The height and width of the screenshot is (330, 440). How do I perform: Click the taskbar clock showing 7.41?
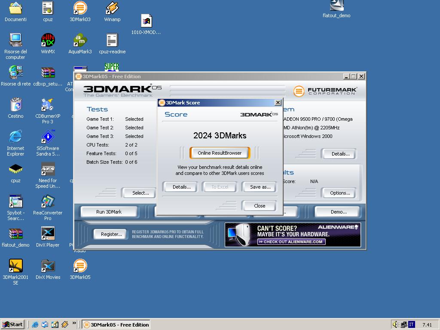click(x=427, y=325)
